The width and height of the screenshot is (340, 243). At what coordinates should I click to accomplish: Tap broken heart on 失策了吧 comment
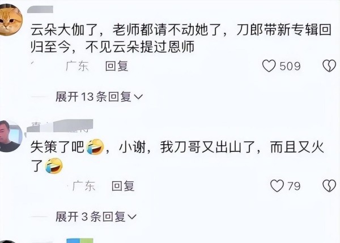329,186
